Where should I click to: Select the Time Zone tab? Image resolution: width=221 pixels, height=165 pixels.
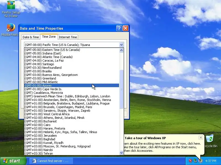49,37
